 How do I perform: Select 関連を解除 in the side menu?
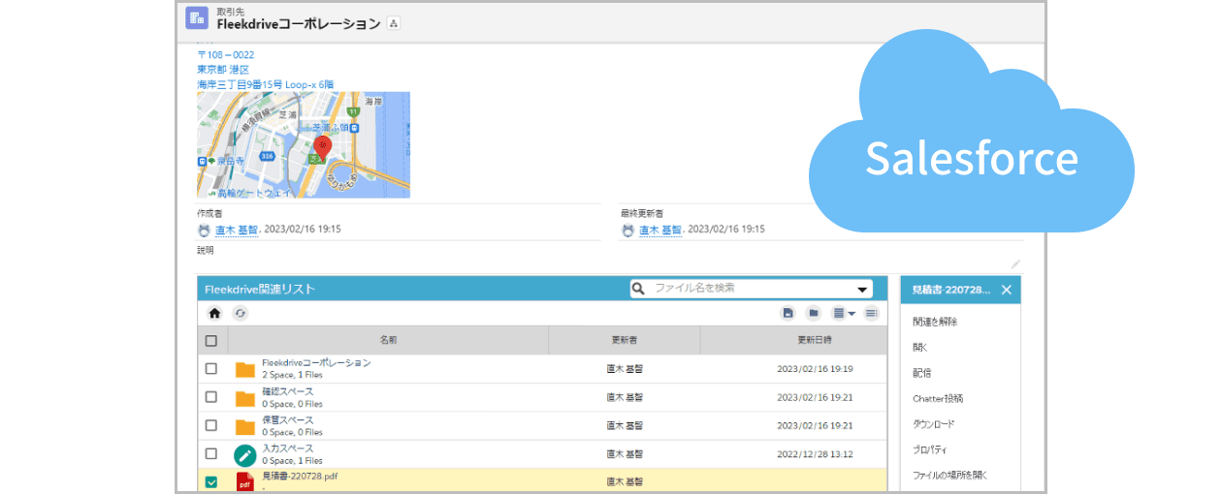tap(935, 322)
